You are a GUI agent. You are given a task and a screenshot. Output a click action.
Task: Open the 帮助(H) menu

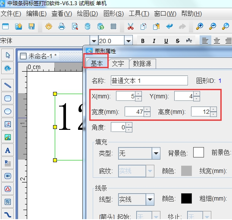tap(191, 14)
